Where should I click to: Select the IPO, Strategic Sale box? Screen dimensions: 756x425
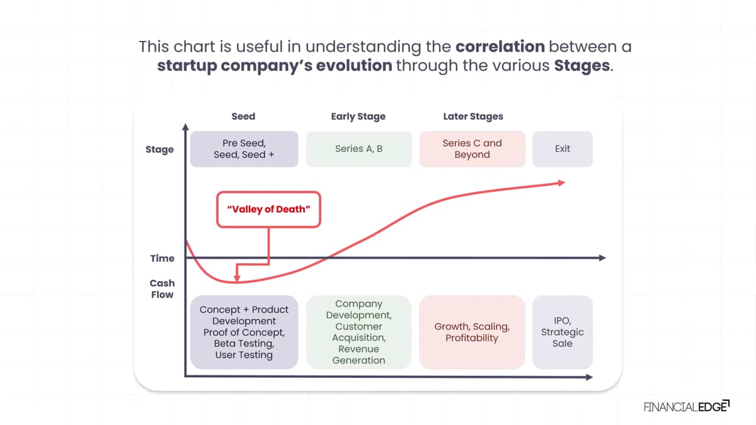563,332
